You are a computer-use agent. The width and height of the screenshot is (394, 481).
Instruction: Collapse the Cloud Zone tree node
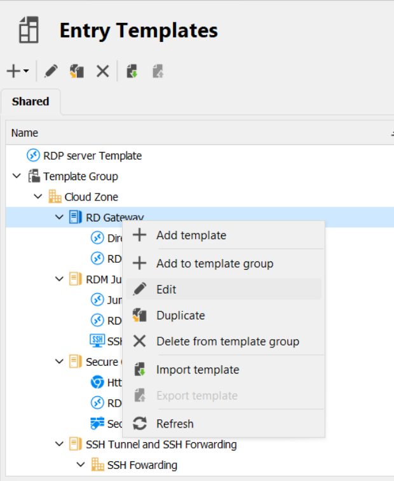click(x=38, y=197)
